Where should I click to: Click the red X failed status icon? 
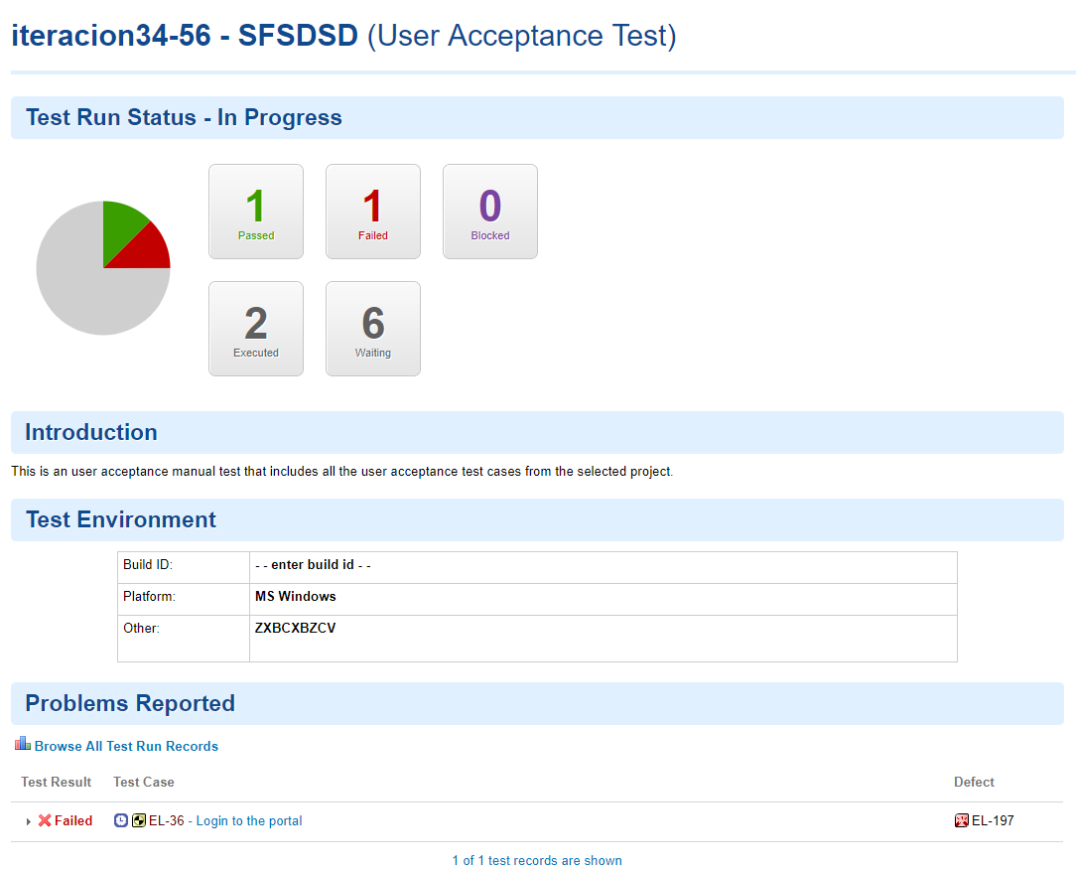45,820
